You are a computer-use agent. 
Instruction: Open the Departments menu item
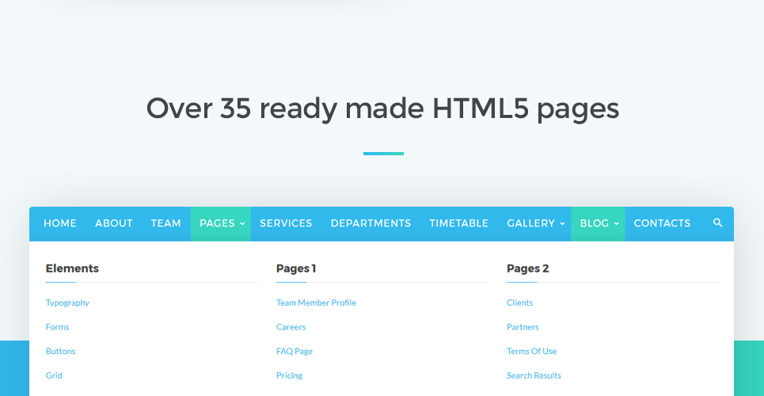click(x=371, y=223)
